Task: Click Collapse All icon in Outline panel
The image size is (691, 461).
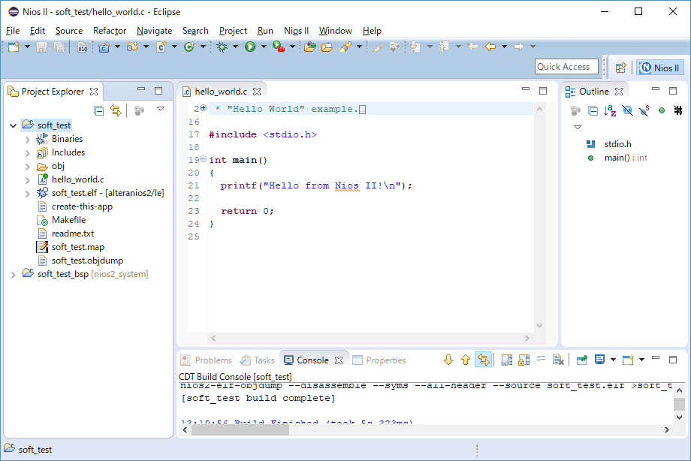Action: (593, 110)
